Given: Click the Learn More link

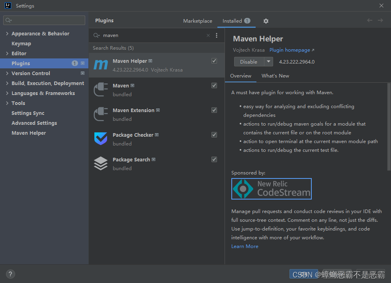Looking at the screenshot, I should tap(244, 246).
